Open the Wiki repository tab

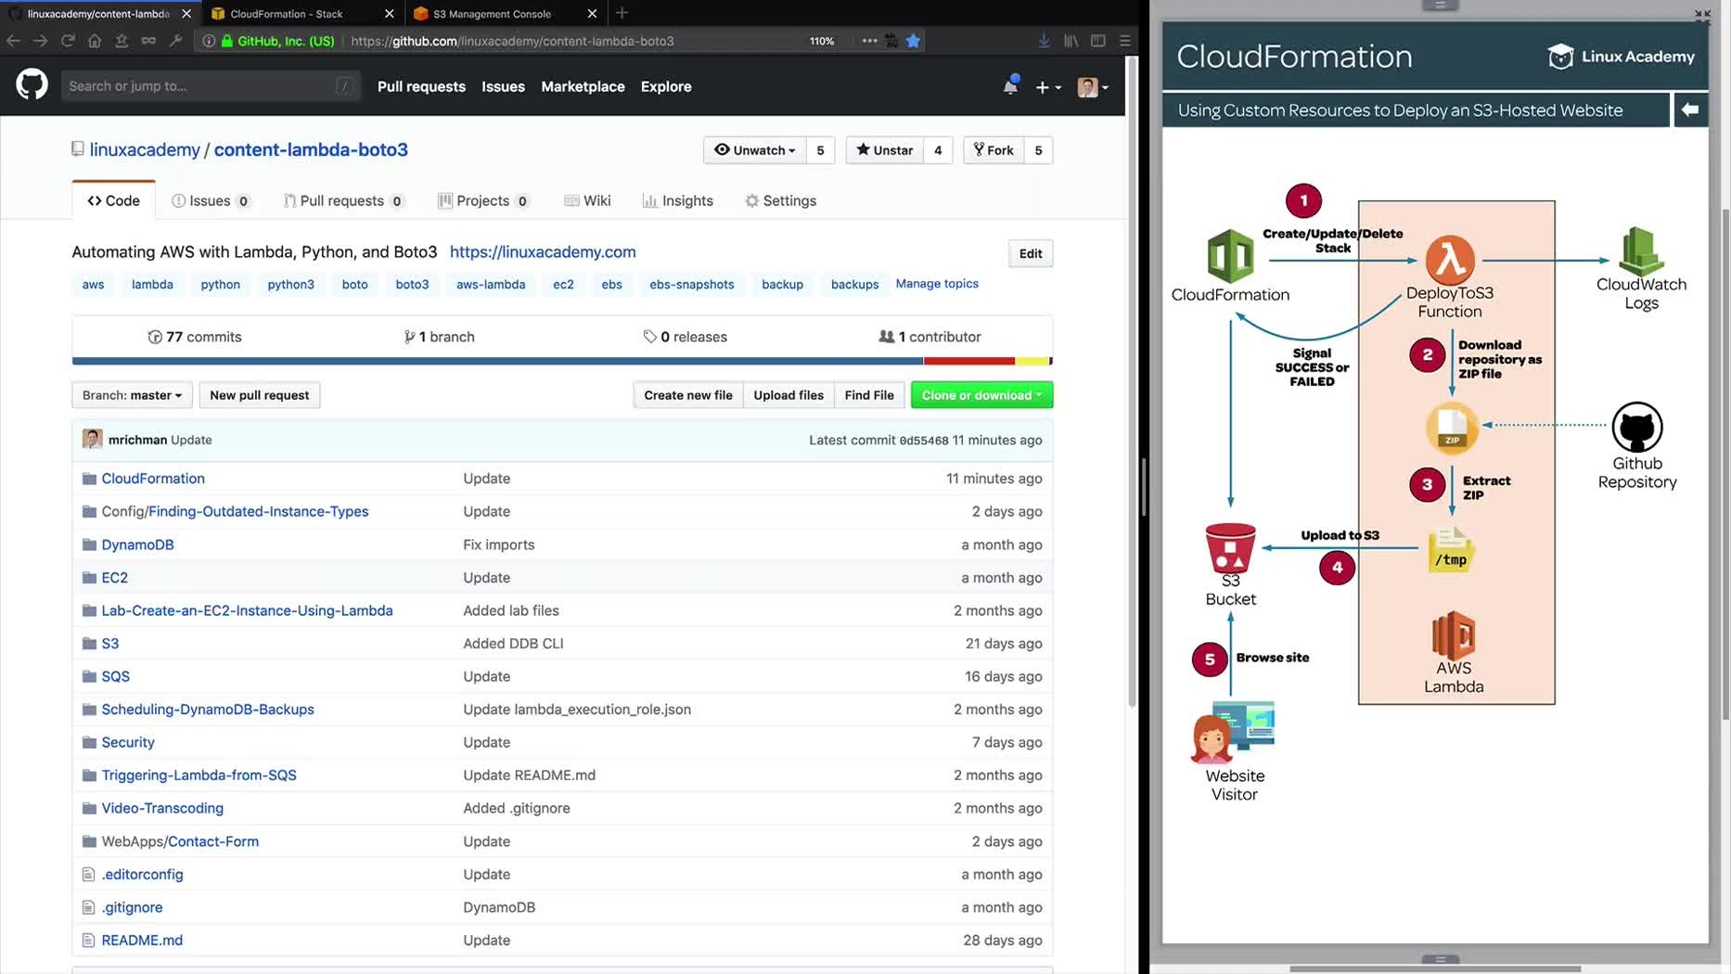[587, 200]
